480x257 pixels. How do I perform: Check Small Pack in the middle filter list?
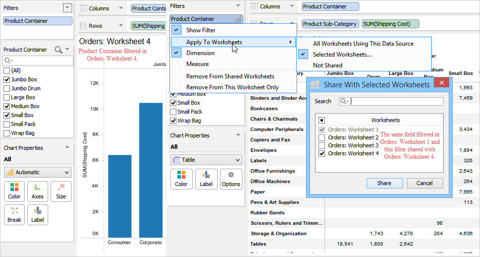click(173, 112)
